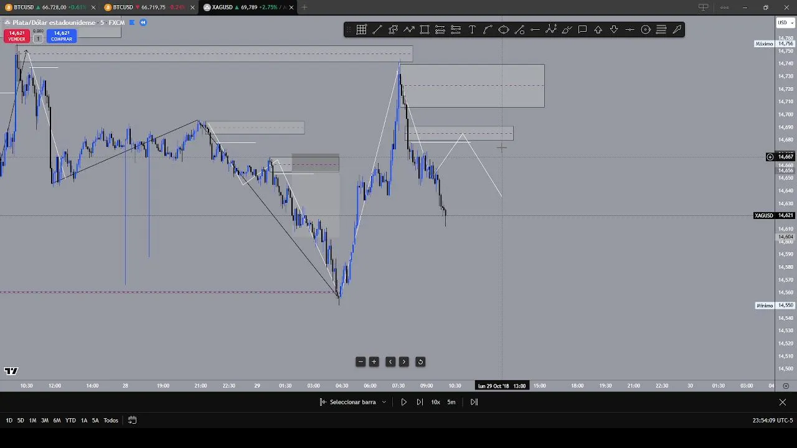
Task: Select the arrow up marker tool
Action: pyautogui.click(x=598, y=30)
